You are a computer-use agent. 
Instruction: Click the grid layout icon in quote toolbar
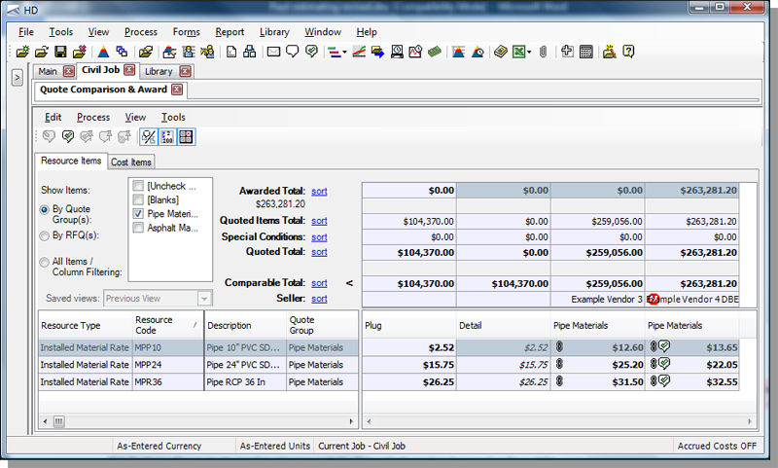[186, 137]
